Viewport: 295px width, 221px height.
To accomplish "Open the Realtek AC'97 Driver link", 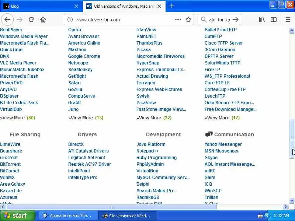I will click(x=90, y=164).
